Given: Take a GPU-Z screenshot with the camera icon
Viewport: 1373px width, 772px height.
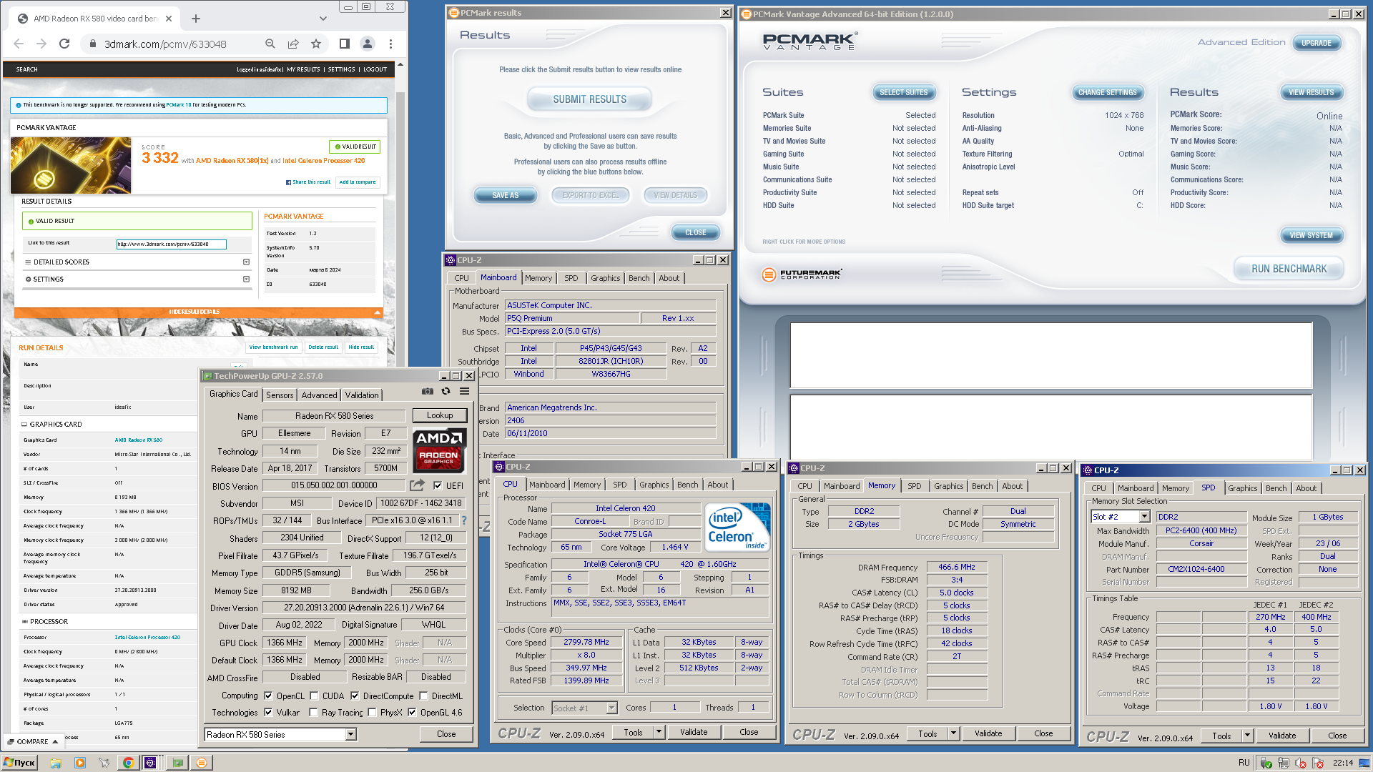Looking at the screenshot, I should click(x=427, y=391).
